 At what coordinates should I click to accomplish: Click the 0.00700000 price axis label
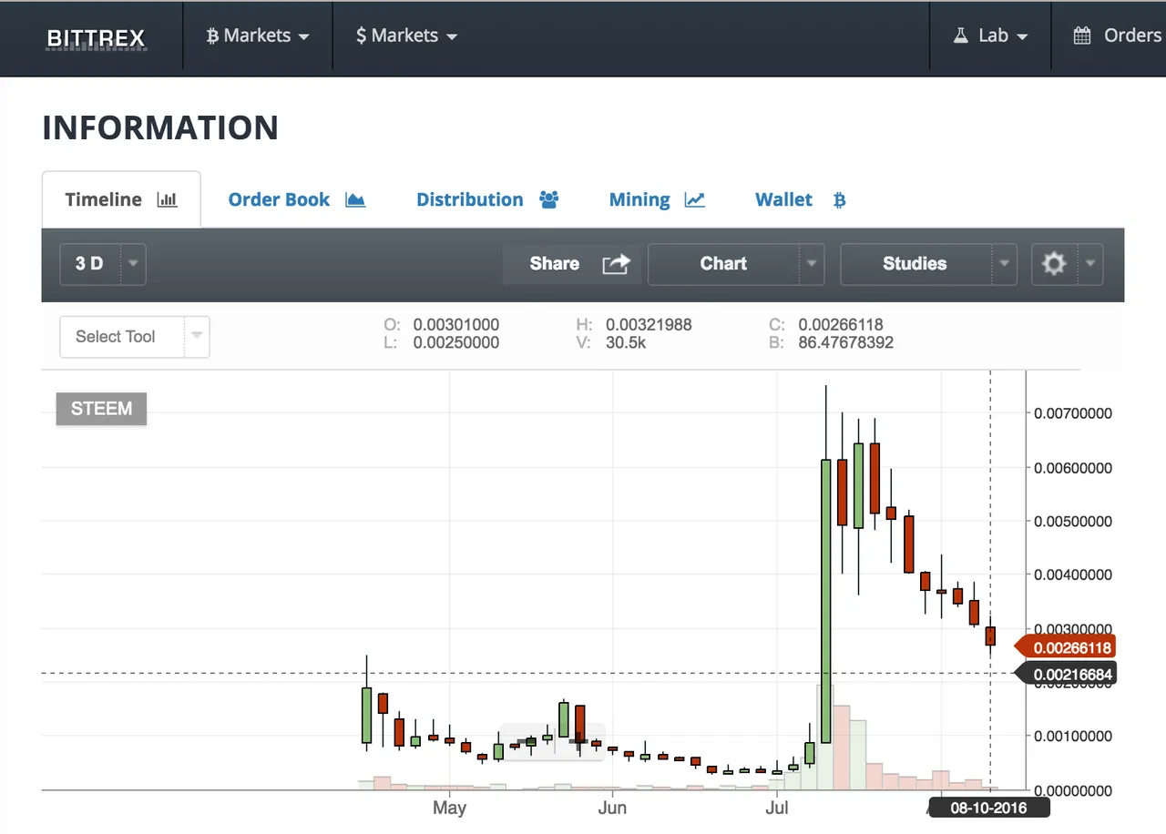(x=1073, y=413)
